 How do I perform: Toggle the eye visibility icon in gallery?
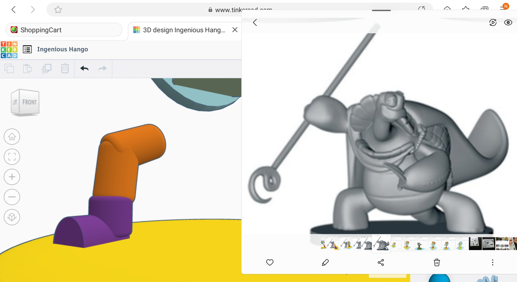coord(508,22)
